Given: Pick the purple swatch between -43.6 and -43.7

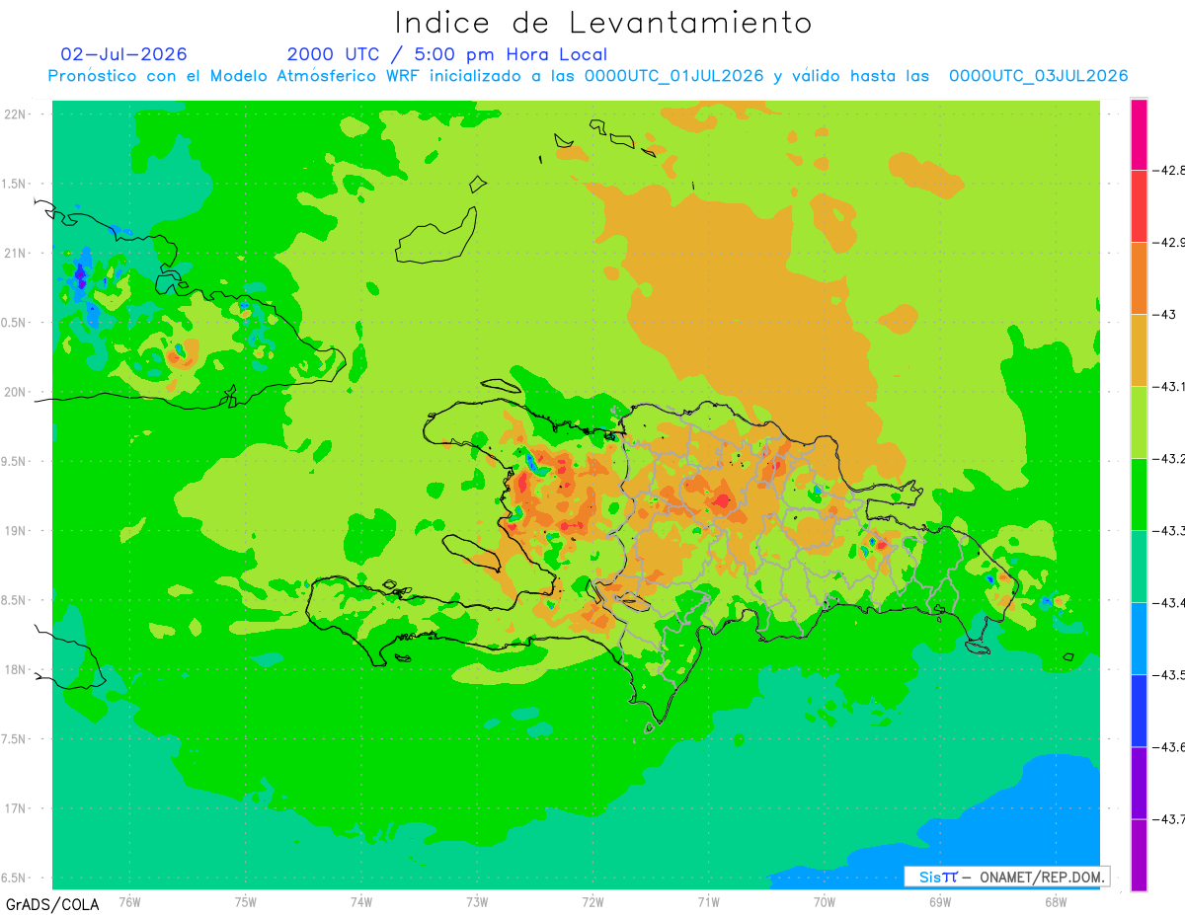Looking at the screenshot, I should tap(1139, 783).
